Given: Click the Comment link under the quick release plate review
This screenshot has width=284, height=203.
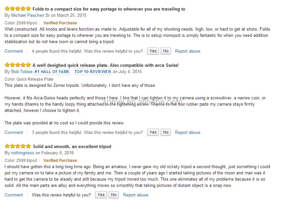Looking at the screenshot, I should [13, 132].
